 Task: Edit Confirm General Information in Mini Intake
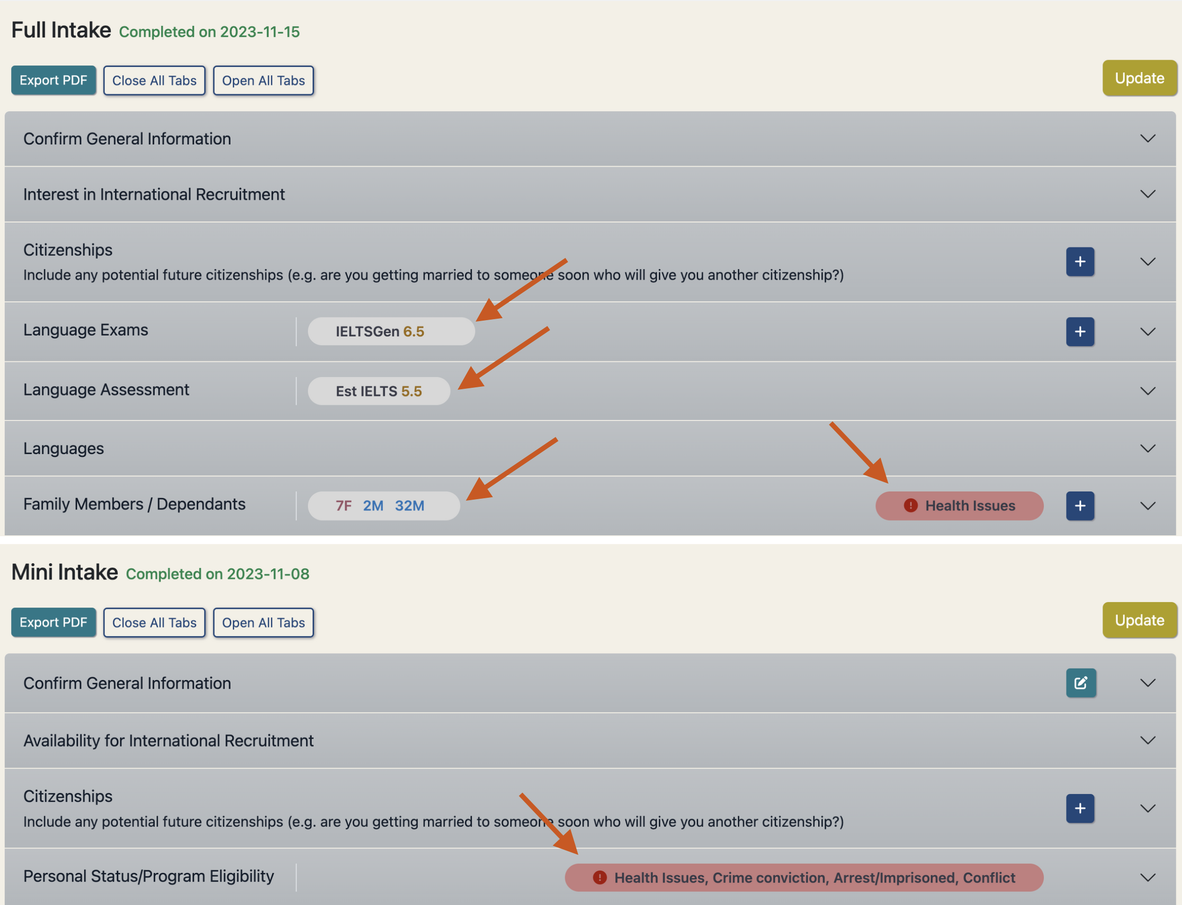1081,683
